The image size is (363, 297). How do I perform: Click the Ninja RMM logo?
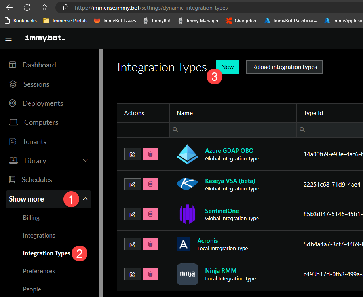point(187,274)
